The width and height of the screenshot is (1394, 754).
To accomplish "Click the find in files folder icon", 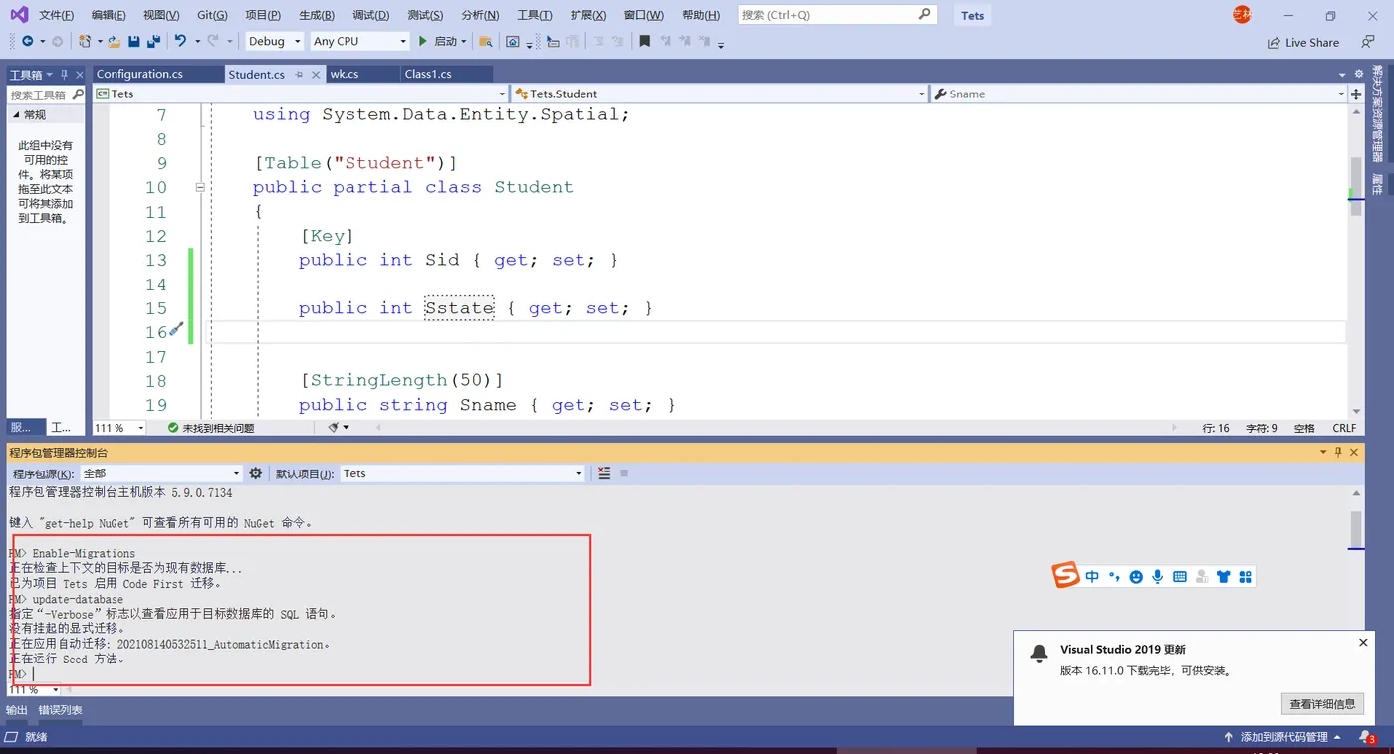I will point(486,41).
